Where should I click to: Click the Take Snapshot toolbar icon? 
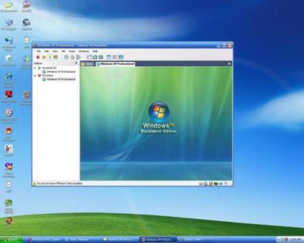coord(66,57)
